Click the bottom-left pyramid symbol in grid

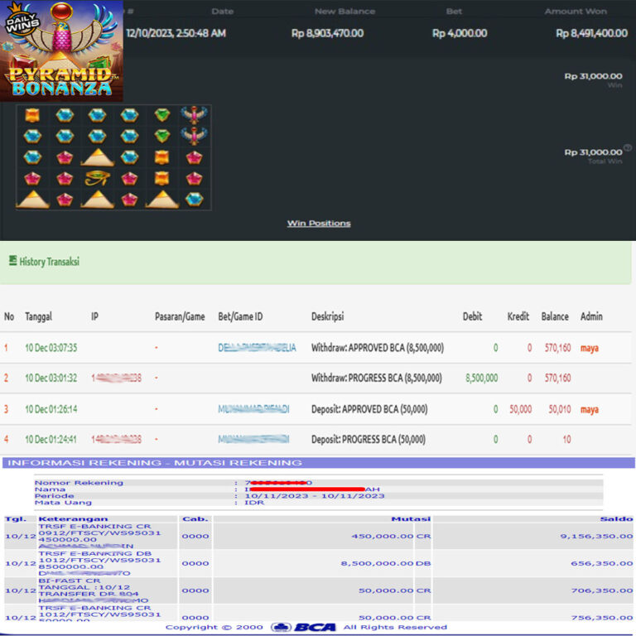32,199
